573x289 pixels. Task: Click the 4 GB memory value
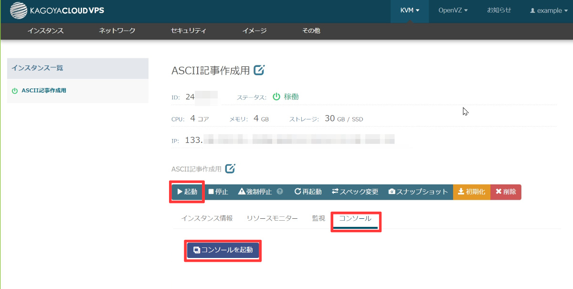point(261,118)
